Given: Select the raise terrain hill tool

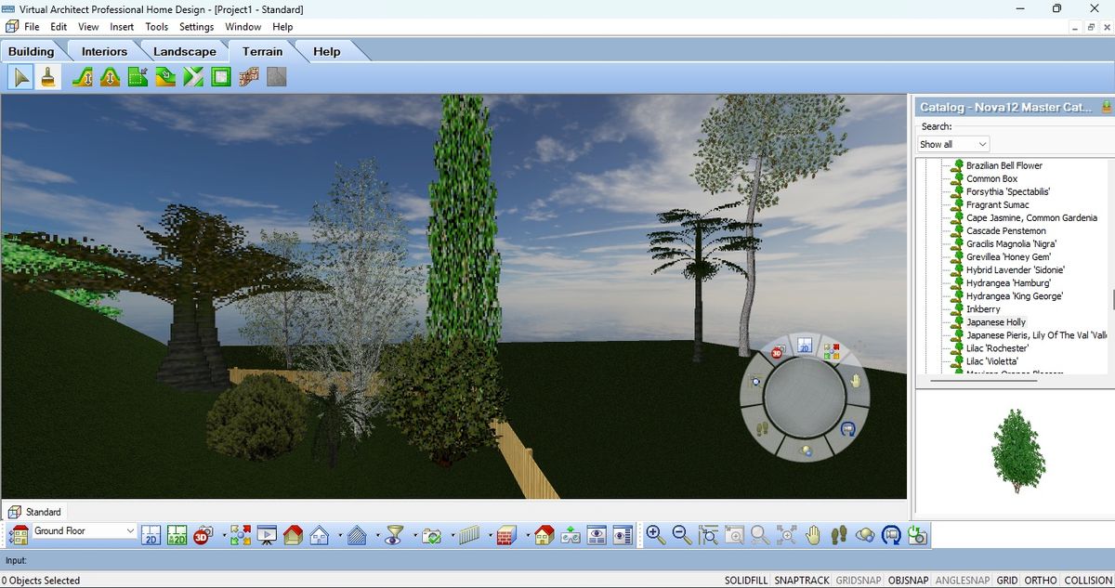Looking at the screenshot, I should point(109,76).
